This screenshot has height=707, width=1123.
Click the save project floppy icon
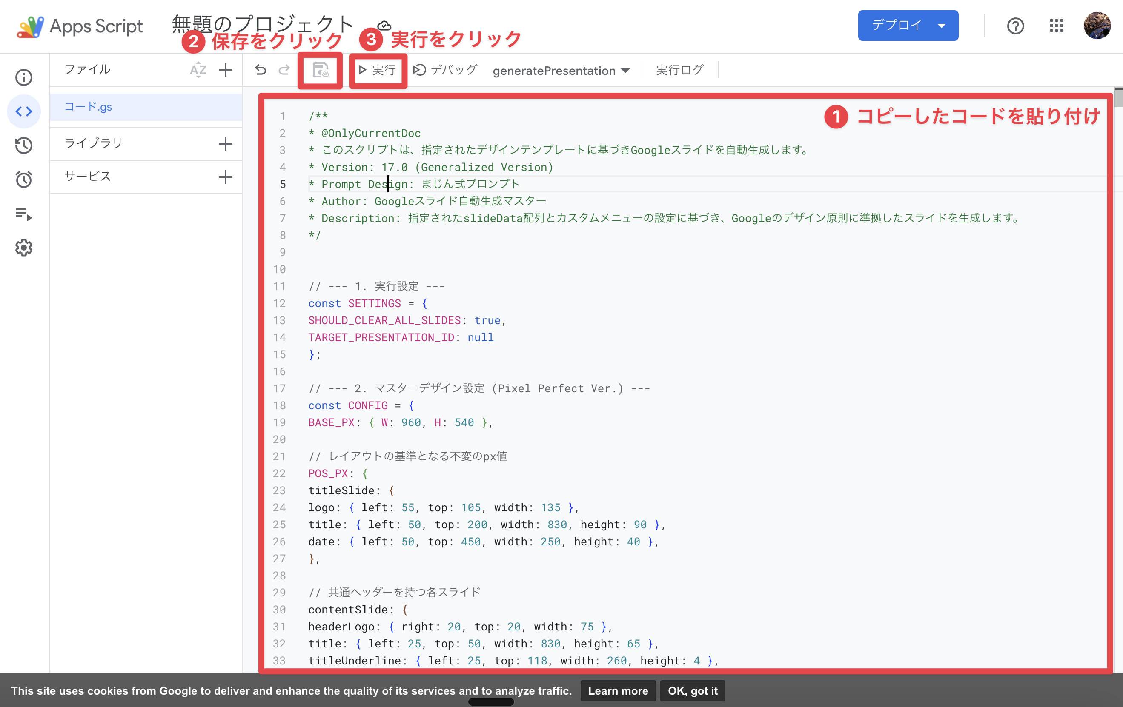coord(320,70)
